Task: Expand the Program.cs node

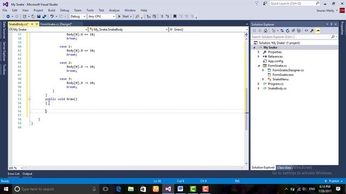Action: point(258,84)
